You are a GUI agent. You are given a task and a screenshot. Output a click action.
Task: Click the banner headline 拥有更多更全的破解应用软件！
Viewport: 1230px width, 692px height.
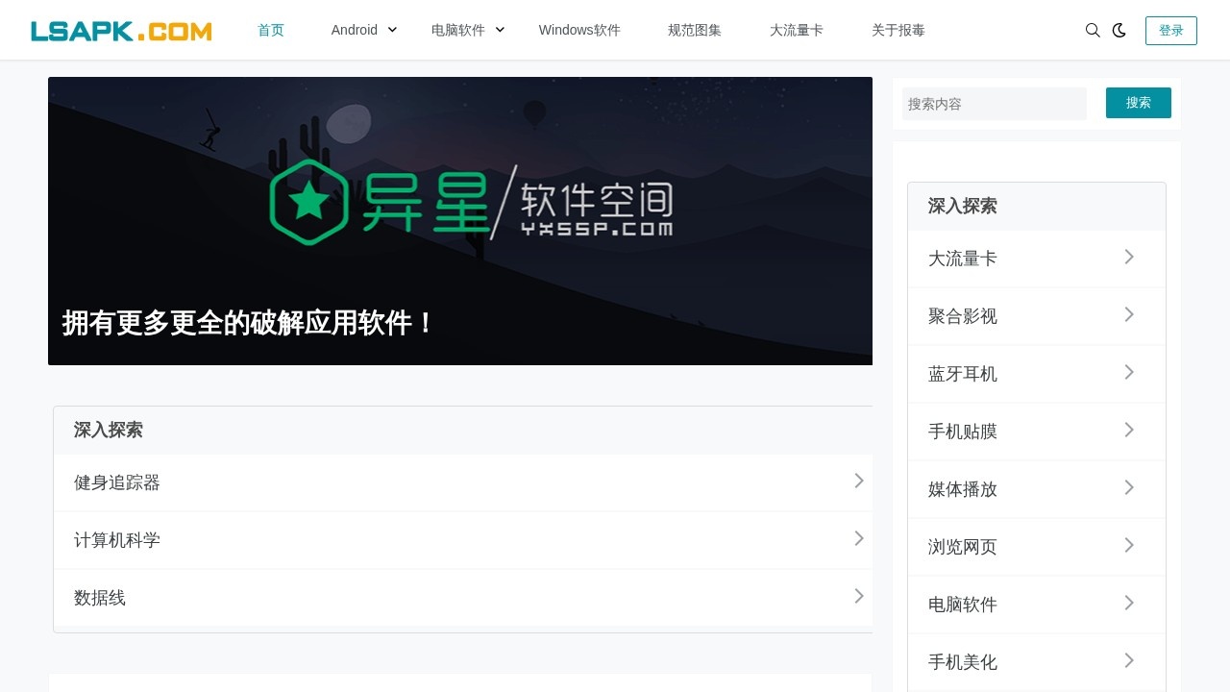click(x=250, y=323)
